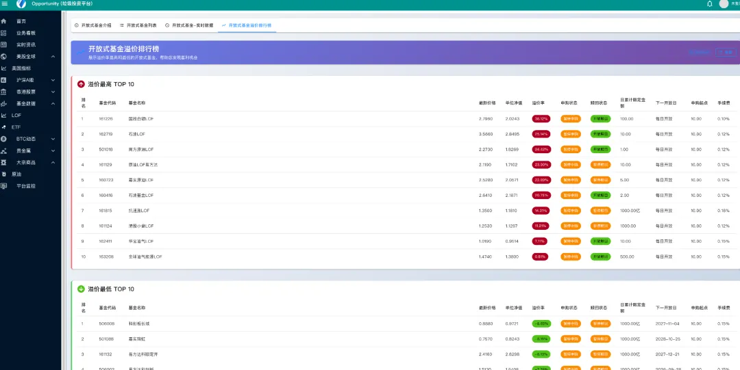Switch to the 开放式基金-实时数据 tab
The height and width of the screenshot is (370, 740).
coord(189,25)
